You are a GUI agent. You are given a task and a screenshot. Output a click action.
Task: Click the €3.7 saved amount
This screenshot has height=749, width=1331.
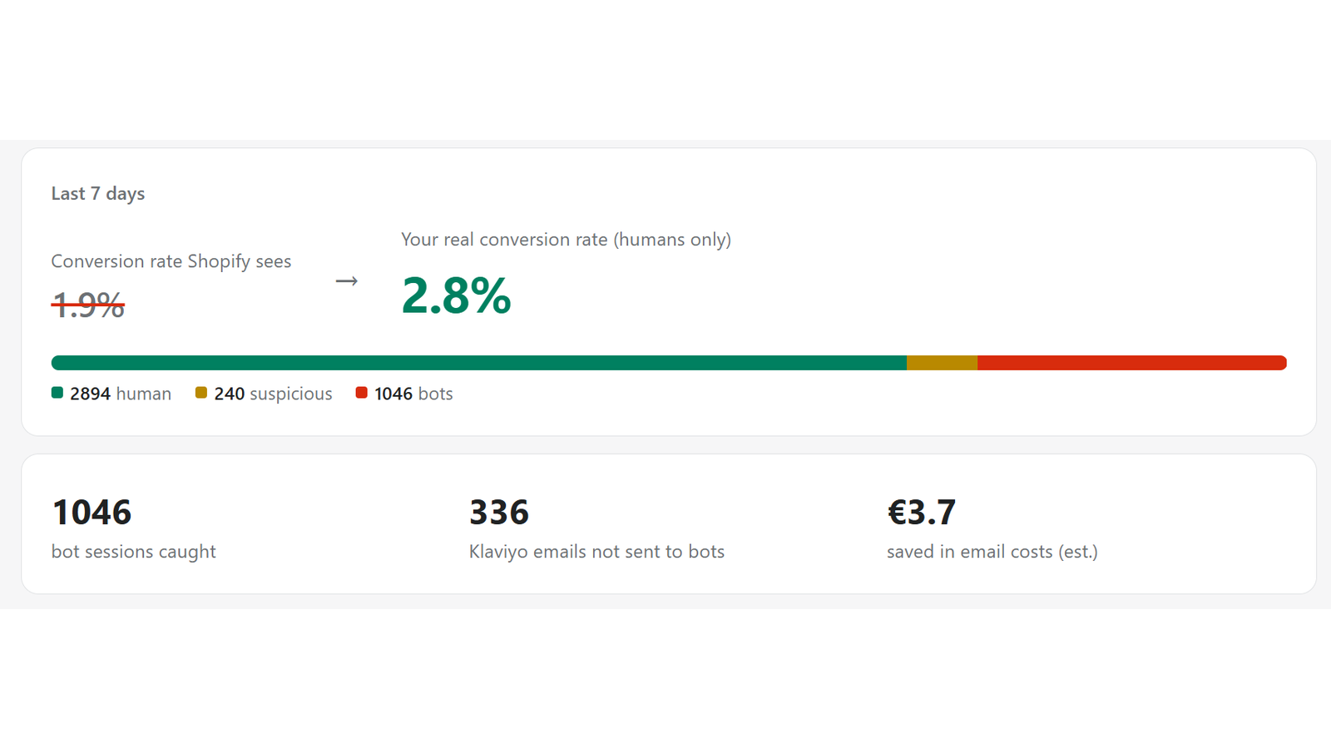[x=921, y=513]
